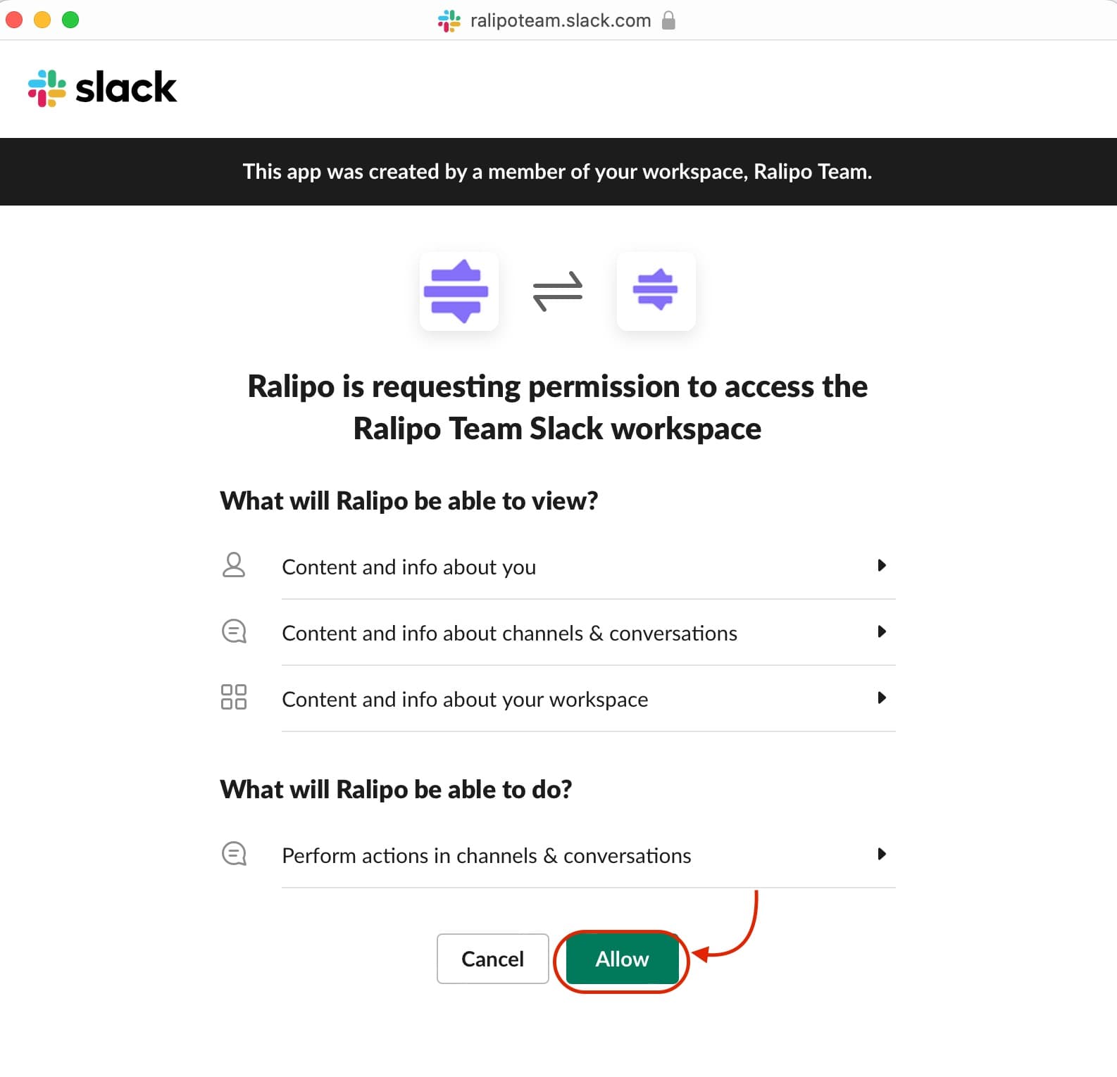
Task: Expand the 'Perform actions in channels' arrow
Action: 881,854
